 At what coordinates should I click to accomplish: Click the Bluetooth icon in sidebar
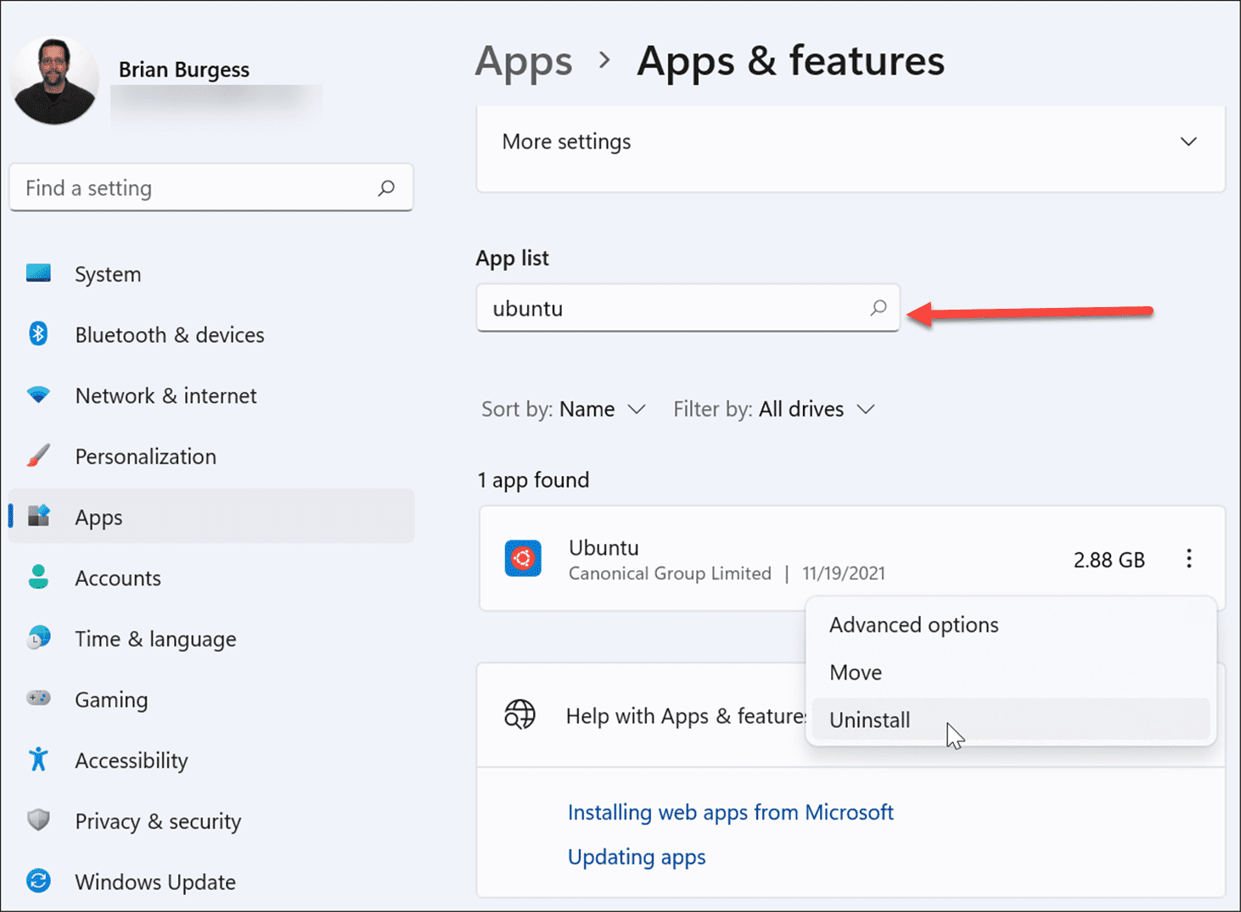coord(38,333)
